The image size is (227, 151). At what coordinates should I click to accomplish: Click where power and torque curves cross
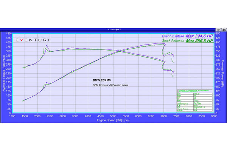click(x=120, y=51)
